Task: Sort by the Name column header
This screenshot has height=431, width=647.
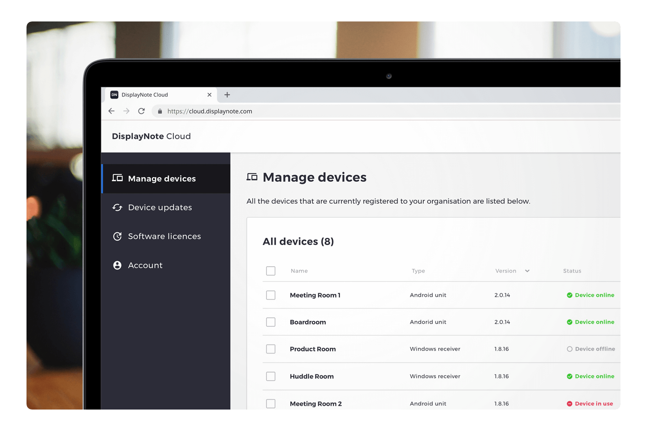Action: click(x=299, y=271)
